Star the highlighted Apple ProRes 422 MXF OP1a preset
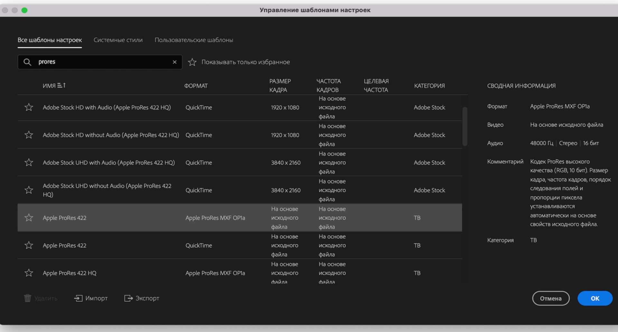The height and width of the screenshot is (332, 618). 29,218
